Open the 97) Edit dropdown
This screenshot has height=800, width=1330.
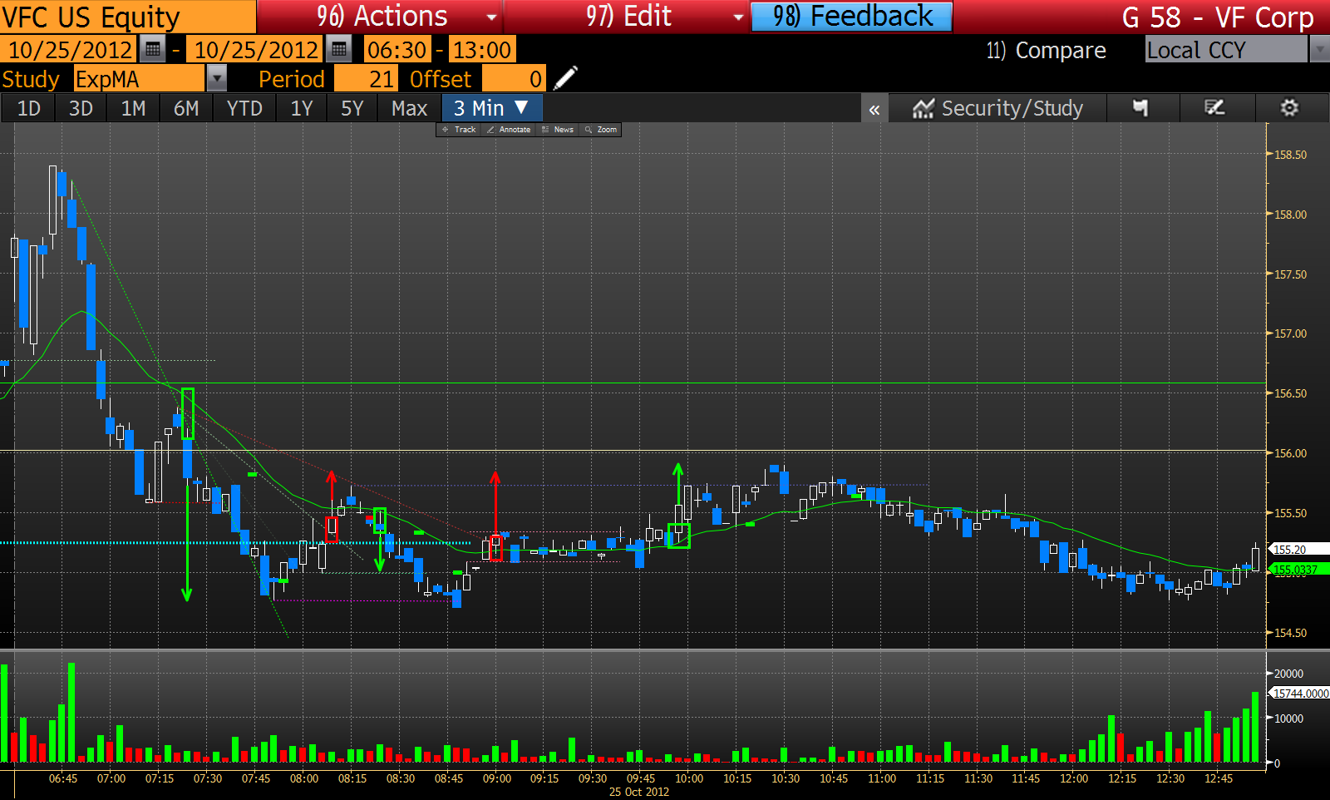628,17
